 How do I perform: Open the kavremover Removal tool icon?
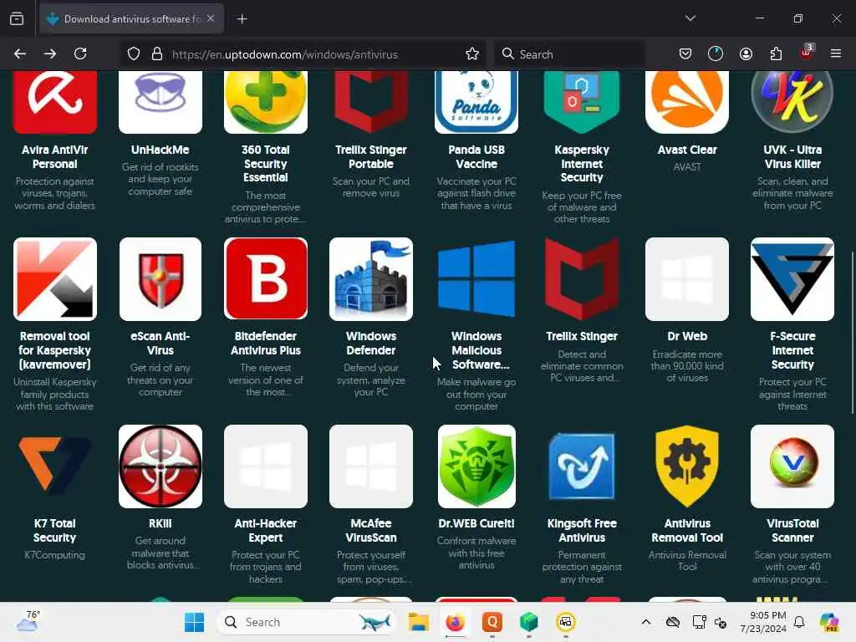(x=54, y=279)
